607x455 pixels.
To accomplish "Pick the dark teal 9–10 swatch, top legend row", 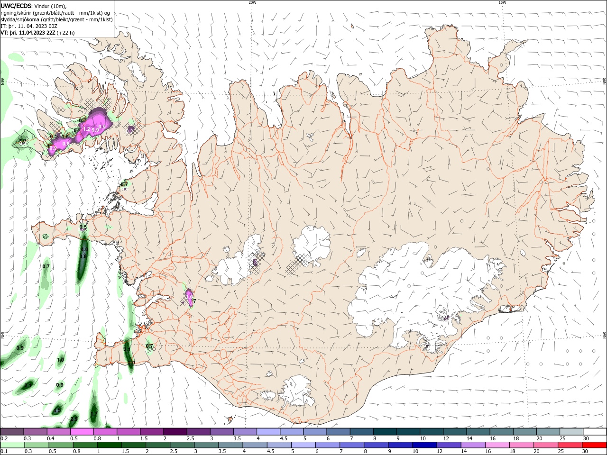I will (408, 432).
